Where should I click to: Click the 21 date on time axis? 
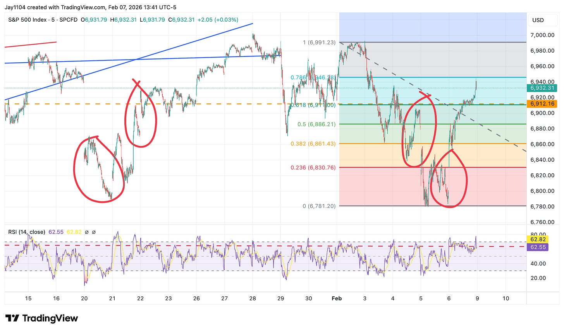pos(112,298)
